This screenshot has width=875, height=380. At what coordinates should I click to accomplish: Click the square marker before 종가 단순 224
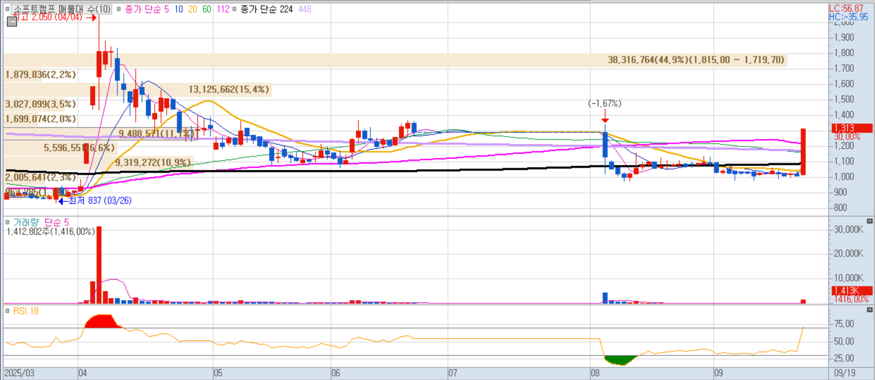point(234,9)
